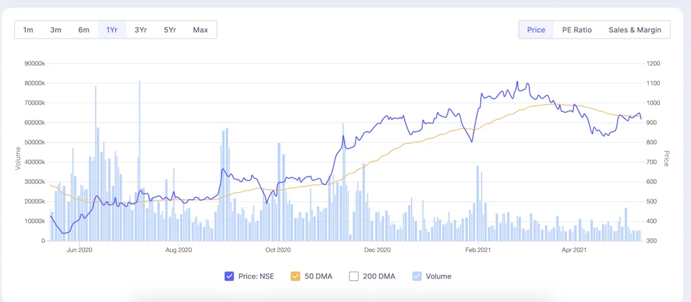Disable the 50 DMA checkbox
This screenshot has height=302, width=691.
click(x=296, y=276)
